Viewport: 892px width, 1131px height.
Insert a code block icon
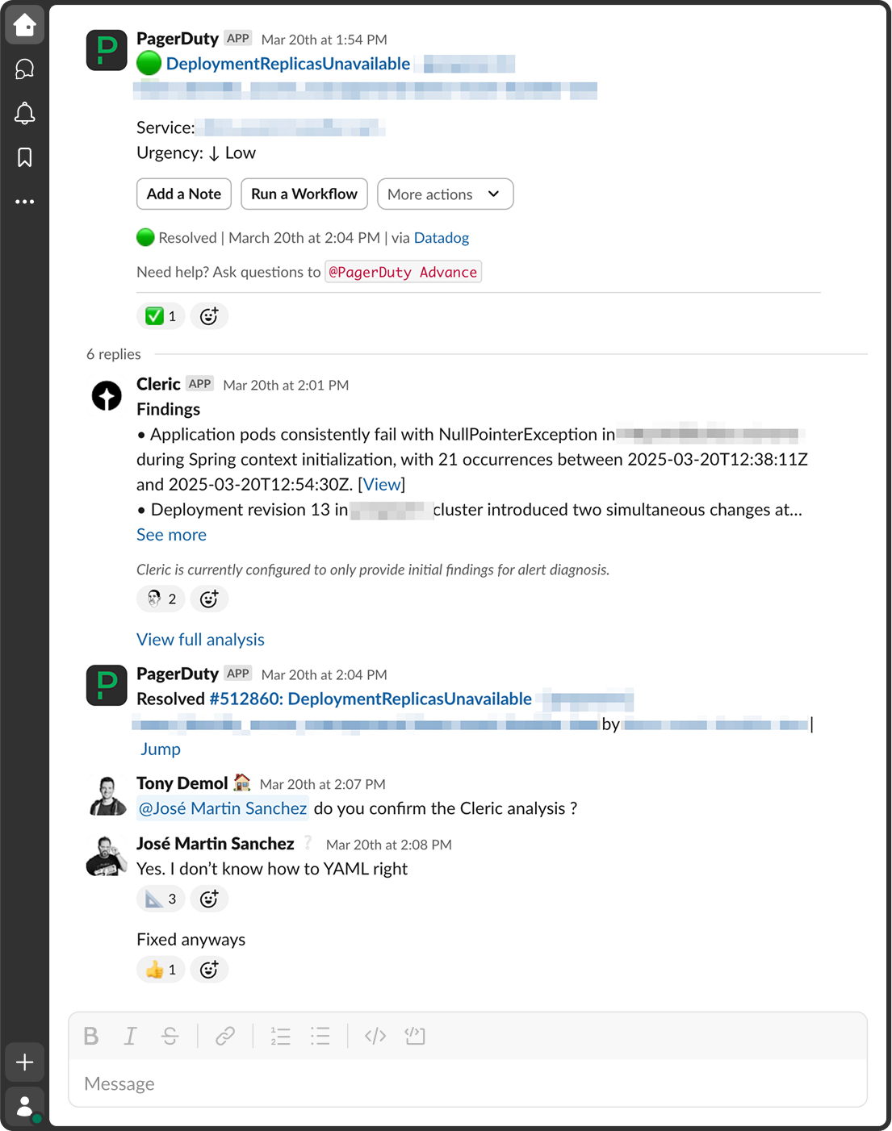click(x=415, y=1036)
